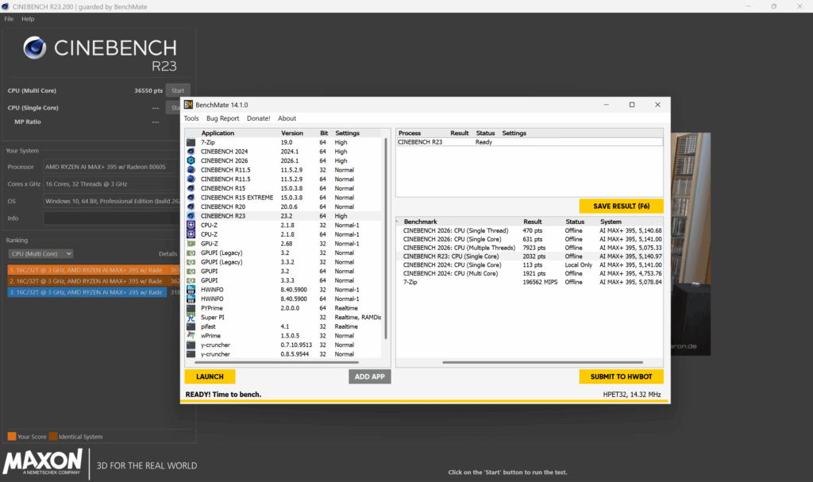Open the About menu in BenchMate

click(287, 118)
